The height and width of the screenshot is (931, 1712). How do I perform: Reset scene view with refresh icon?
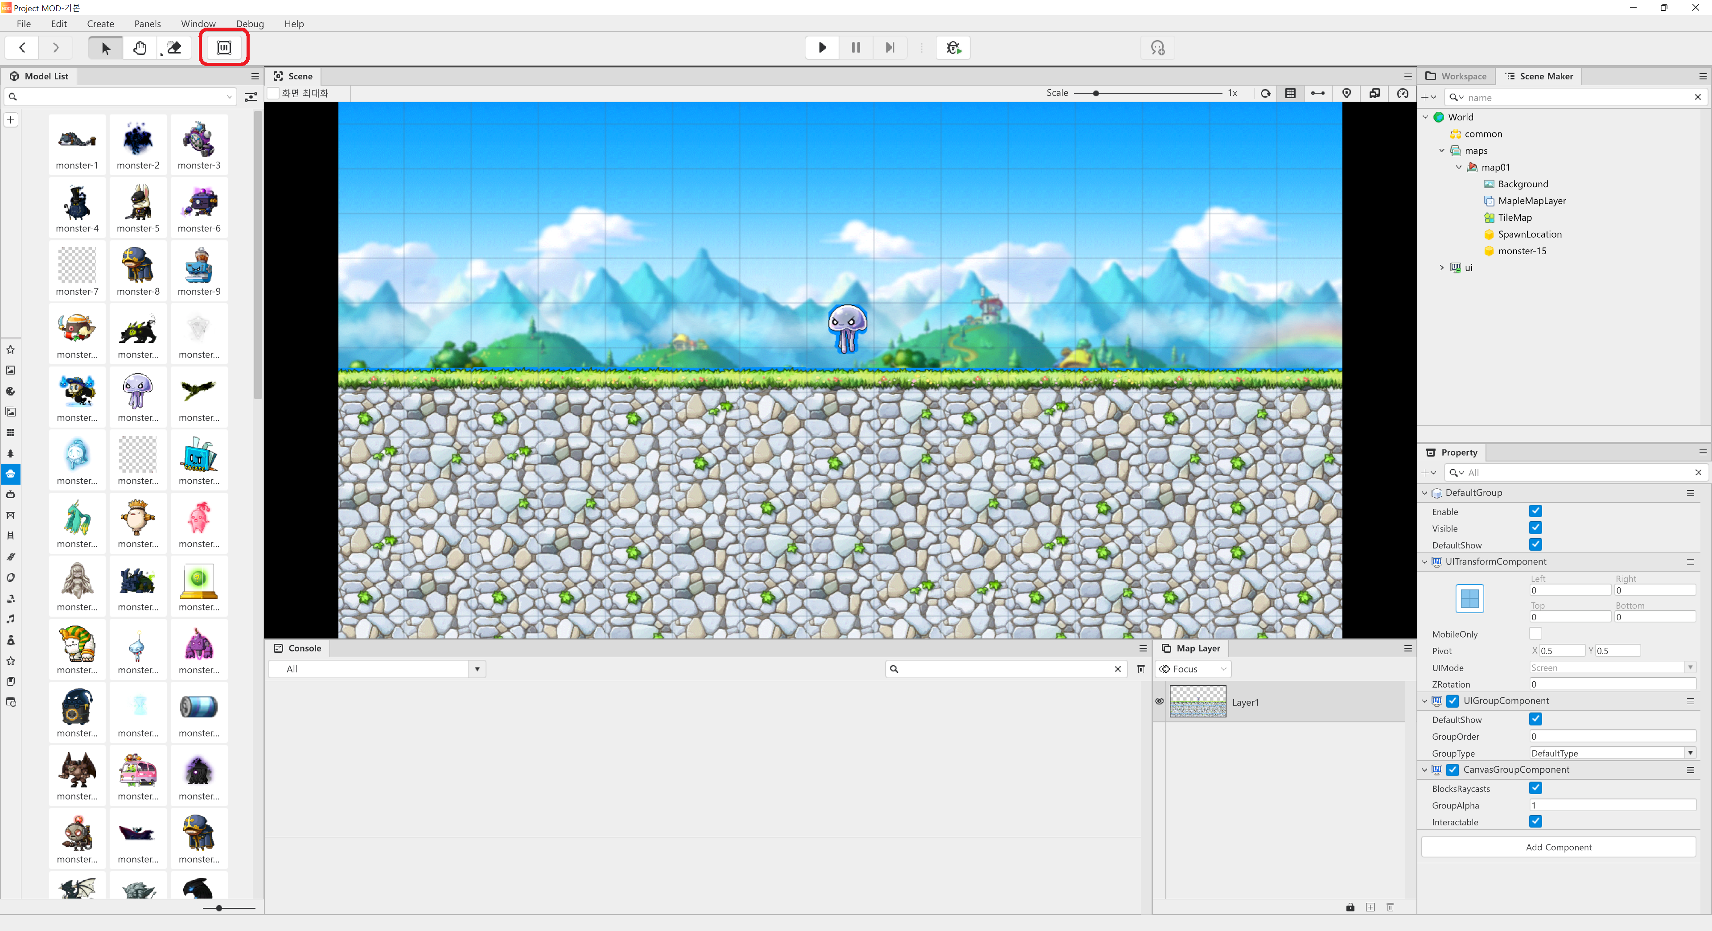pos(1265,93)
